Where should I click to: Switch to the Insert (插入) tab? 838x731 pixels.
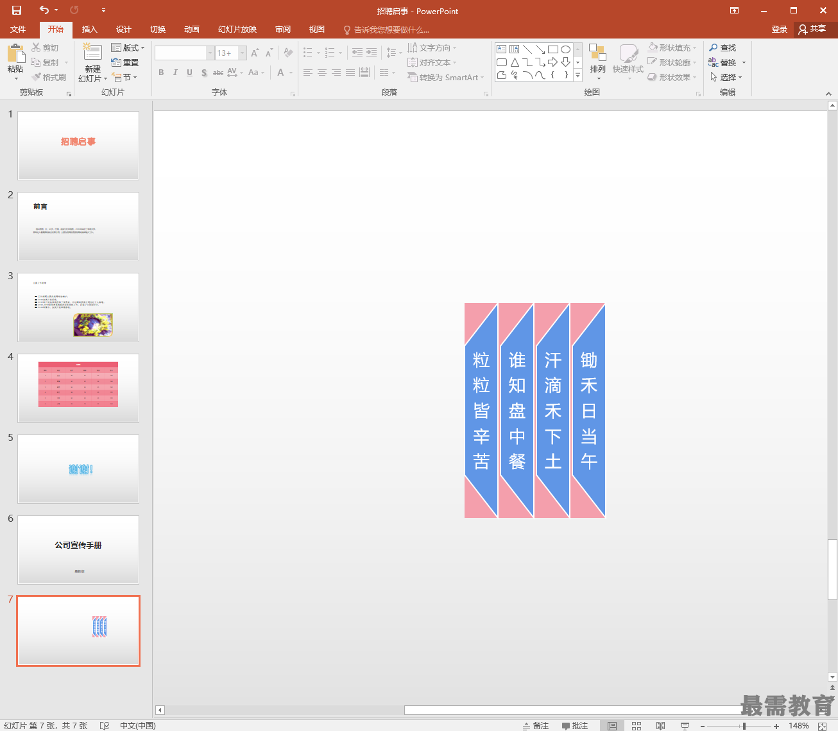coord(89,30)
